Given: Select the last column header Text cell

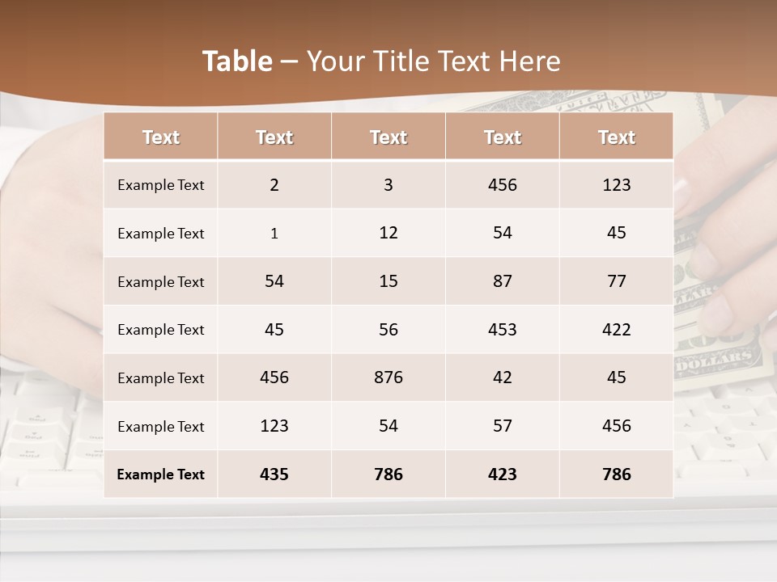Looking at the screenshot, I should pos(616,137).
